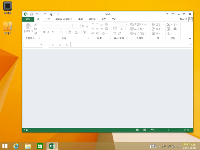
Task: Open the font name dropdown
Action: point(71,26)
